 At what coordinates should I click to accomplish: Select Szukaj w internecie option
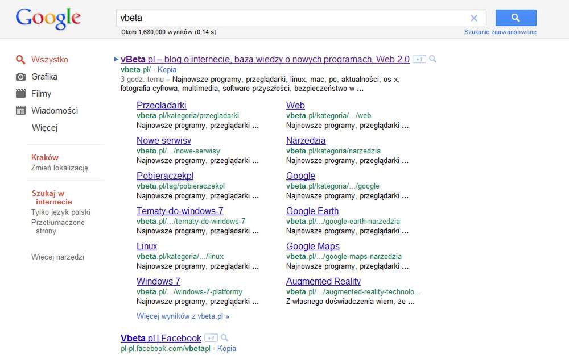pos(52,198)
